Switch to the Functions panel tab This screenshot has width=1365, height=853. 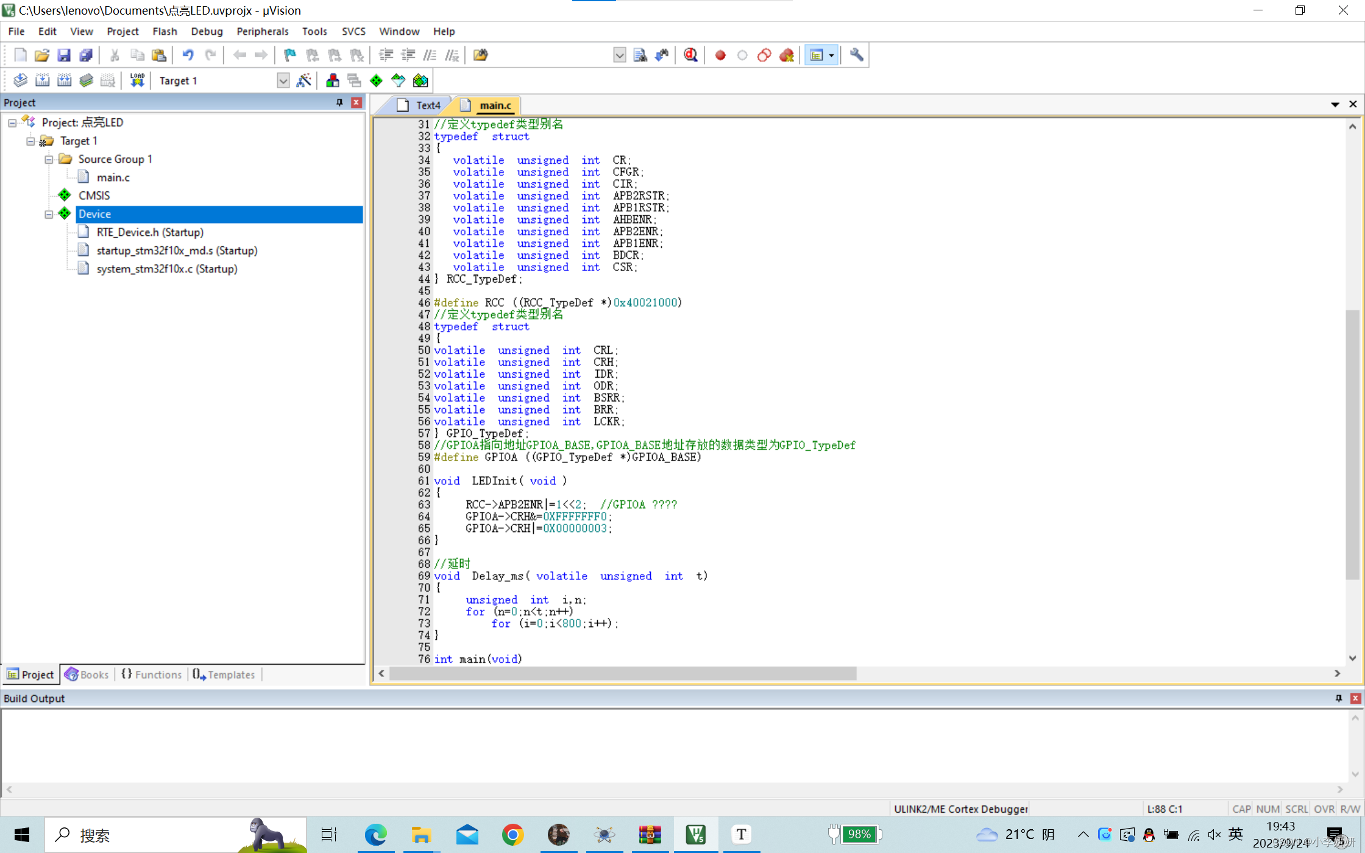[152, 674]
